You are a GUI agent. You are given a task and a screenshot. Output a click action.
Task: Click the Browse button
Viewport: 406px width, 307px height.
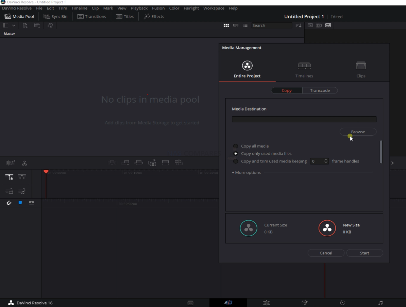coord(358,132)
